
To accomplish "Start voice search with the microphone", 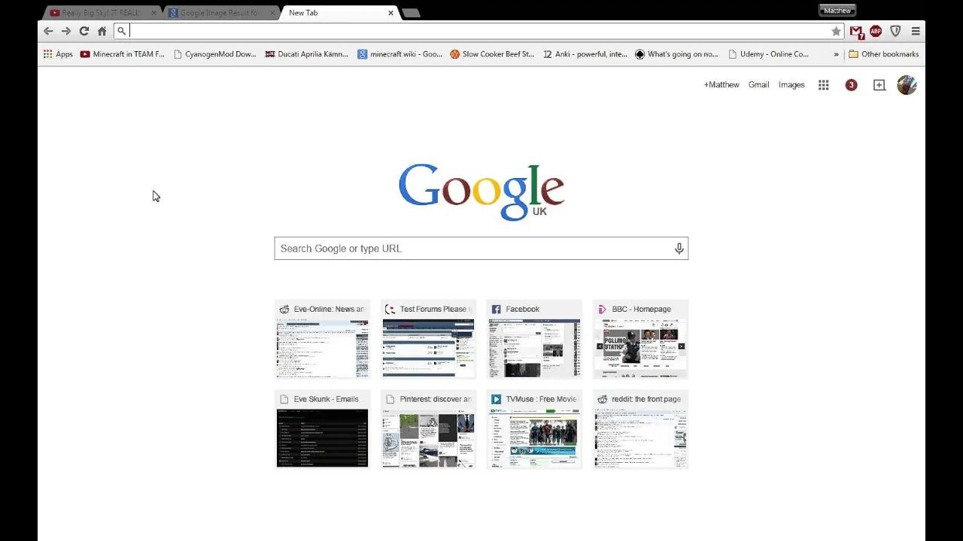I will pyautogui.click(x=679, y=249).
